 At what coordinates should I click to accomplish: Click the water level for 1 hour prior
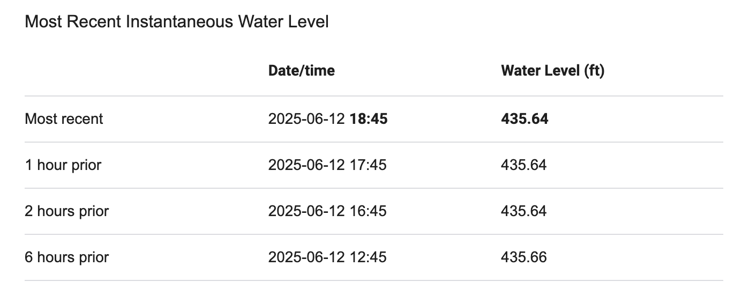click(523, 165)
